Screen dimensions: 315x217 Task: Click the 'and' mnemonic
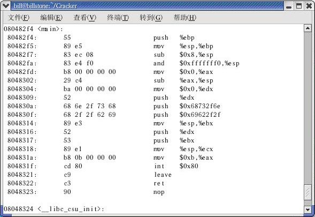click(x=159, y=63)
